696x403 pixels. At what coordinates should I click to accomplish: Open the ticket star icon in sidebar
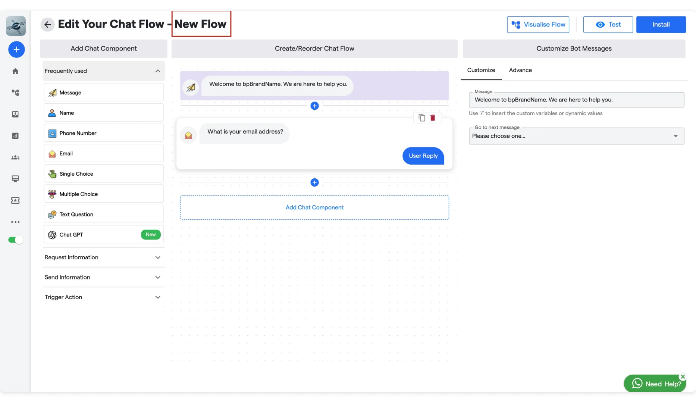coord(15,200)
